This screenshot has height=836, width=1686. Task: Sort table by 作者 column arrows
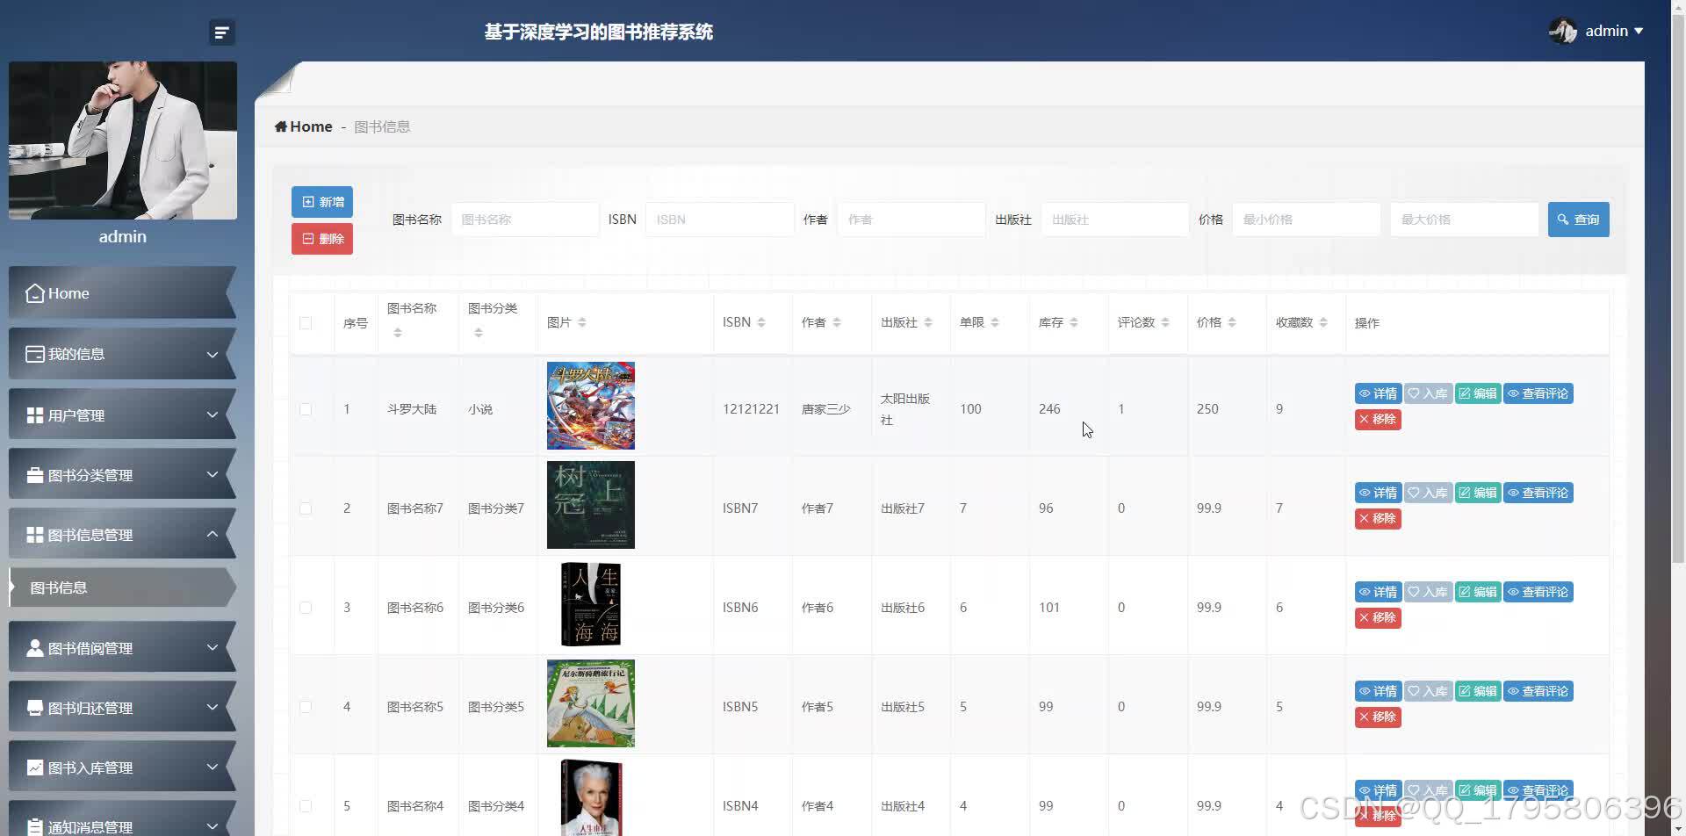837,322
